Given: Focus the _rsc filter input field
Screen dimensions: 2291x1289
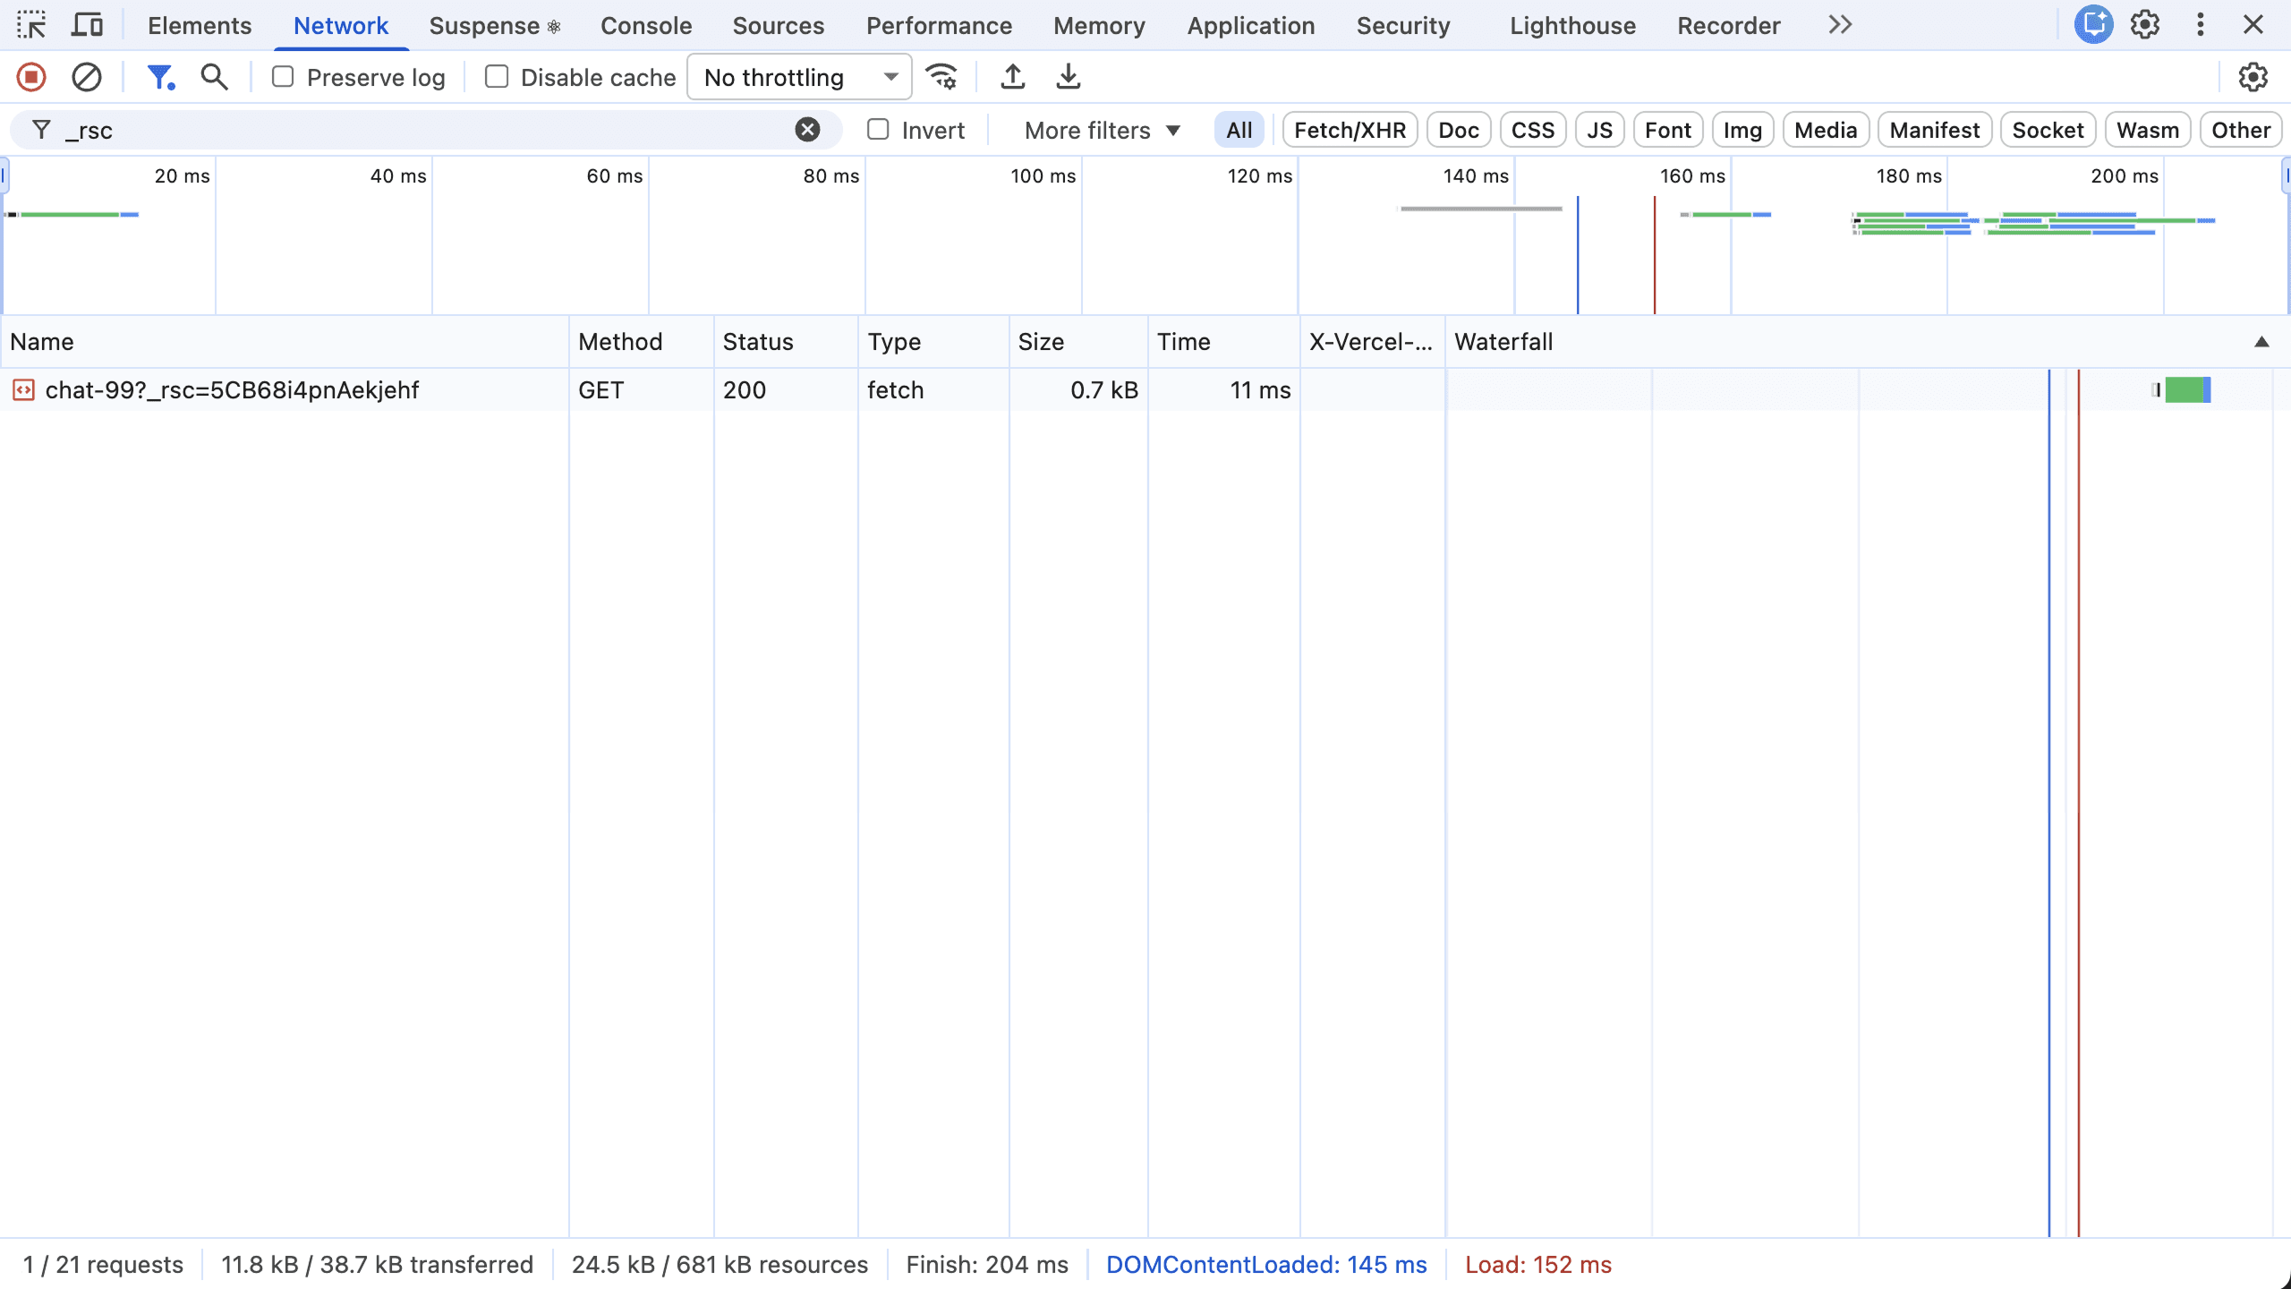Looking at the screenshot, I should [x=425, y=130].
